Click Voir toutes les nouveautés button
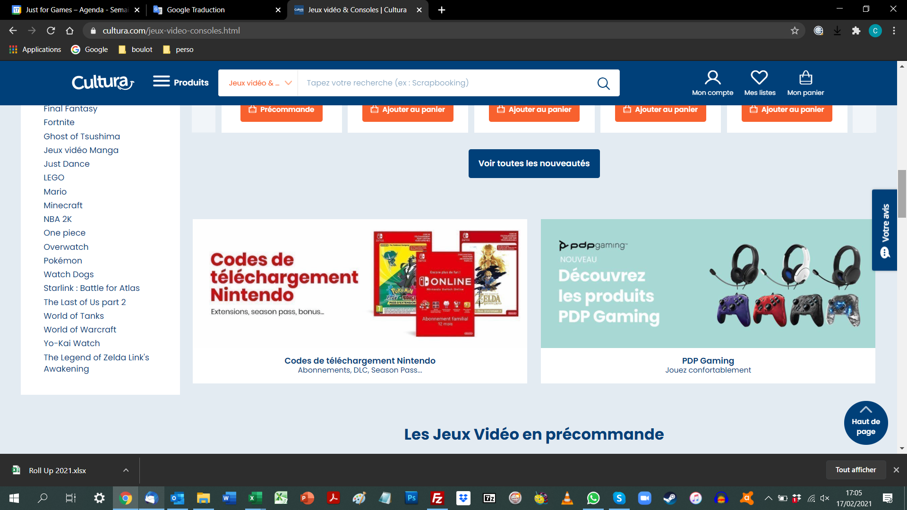 point(534,163)
